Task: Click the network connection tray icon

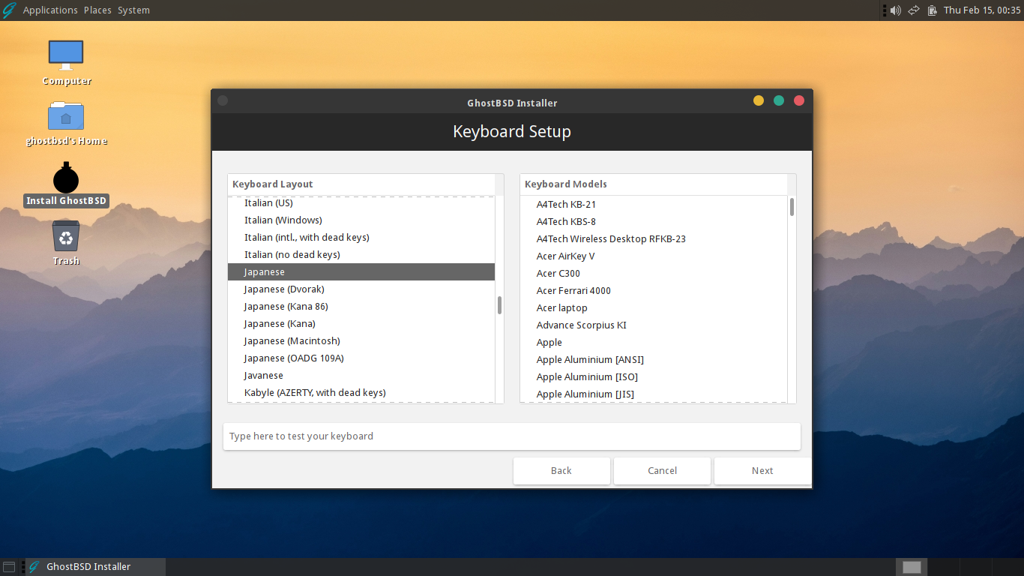Action: pyautogui.click(x=914, y=10)
